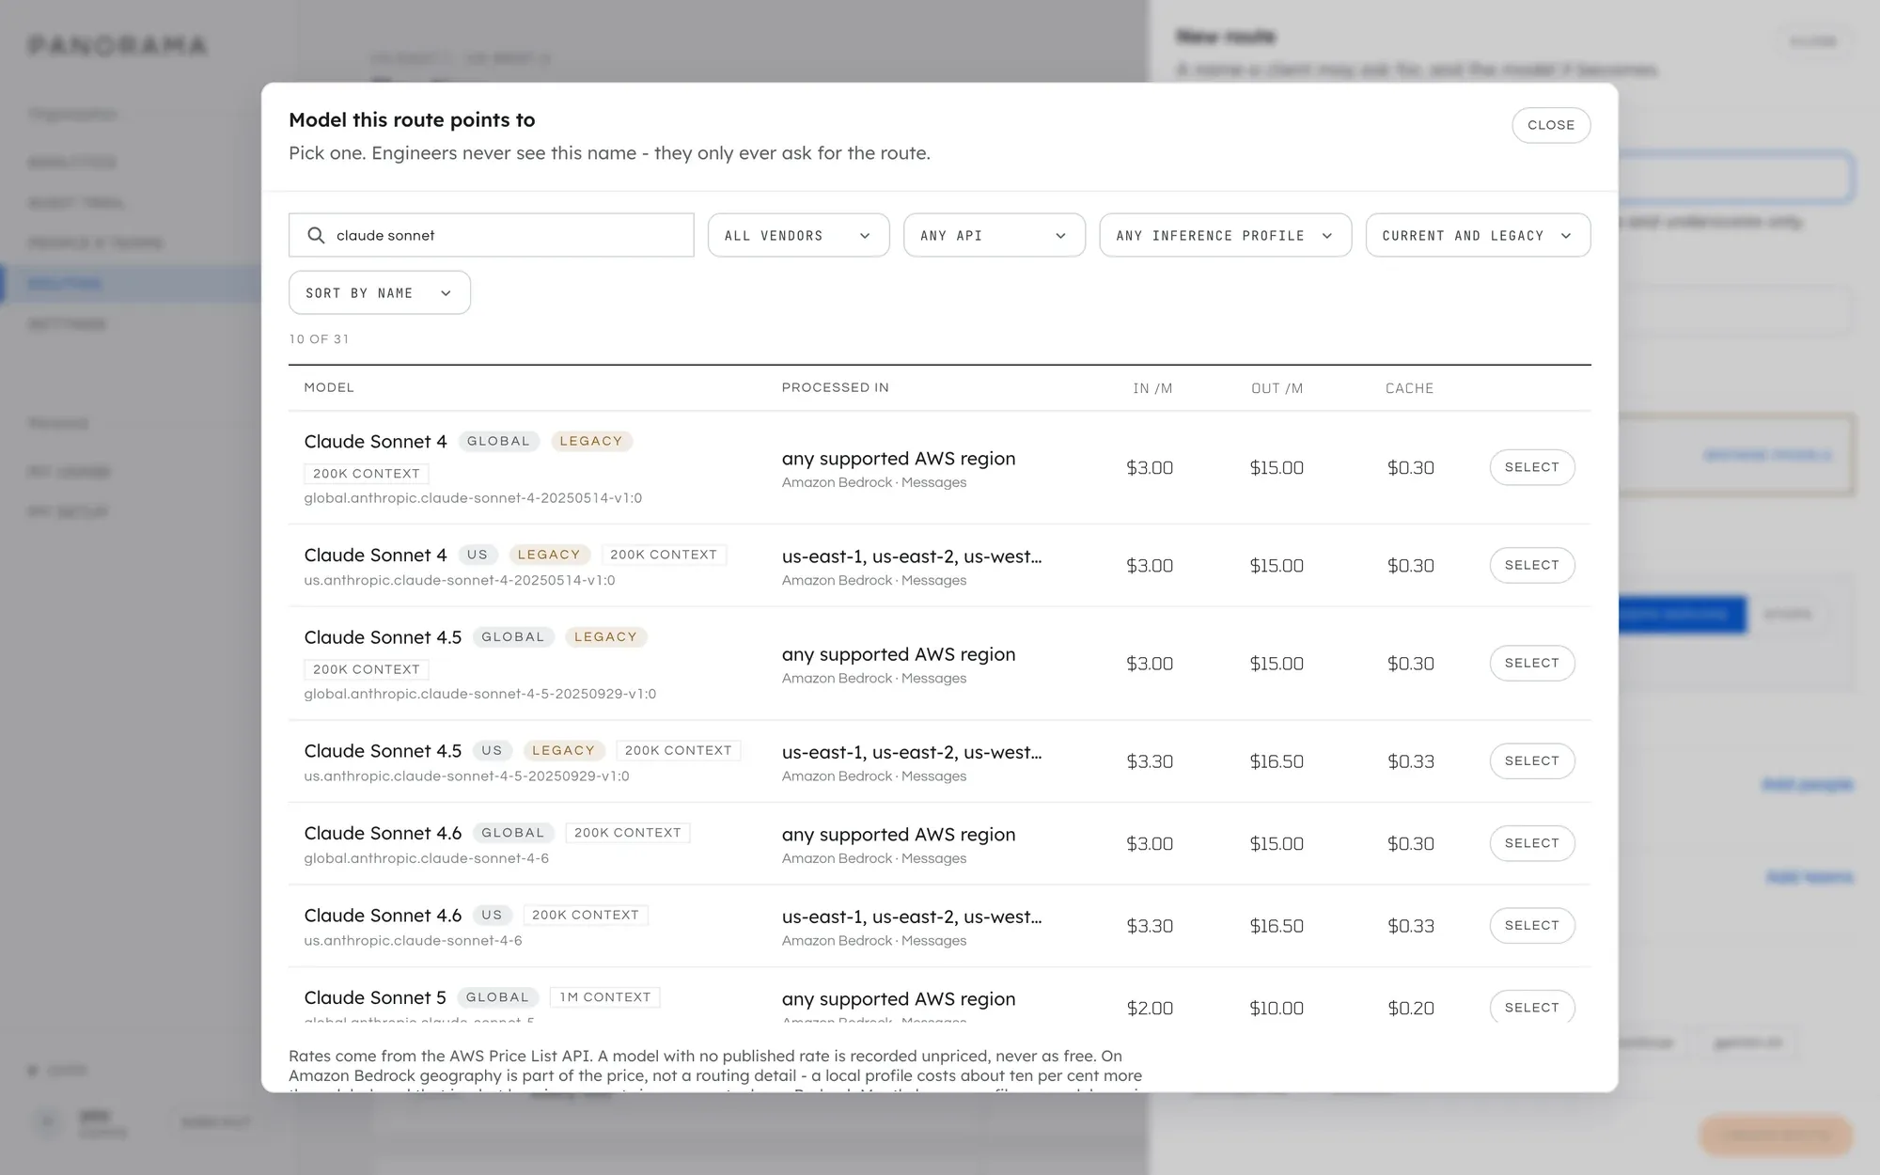Select Claude Sonnet 4.5 Global model
The image size is (1880, 1175).
click(x=1532, y=663)
